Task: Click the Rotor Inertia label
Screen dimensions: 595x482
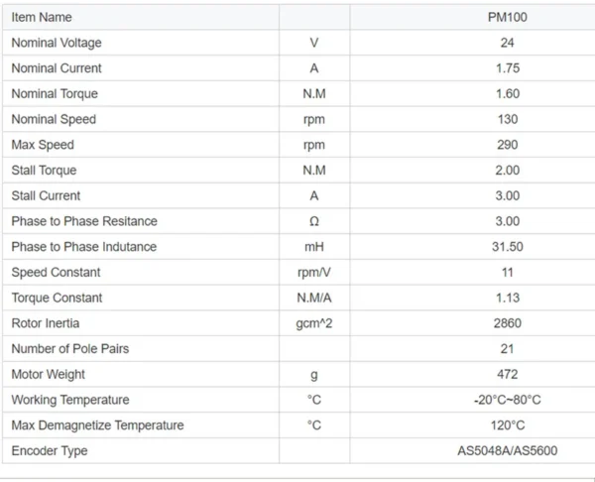Action: [x=46, y=323]
